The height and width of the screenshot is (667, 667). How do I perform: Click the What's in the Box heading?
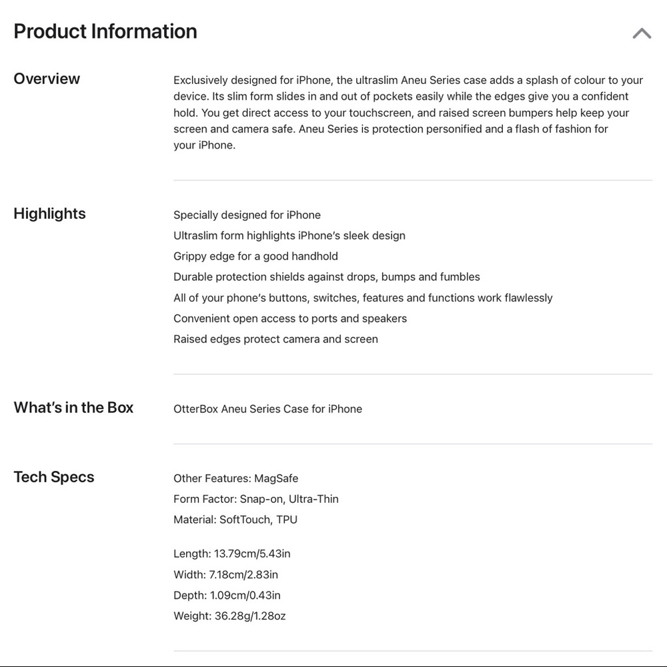pyautogui.click(x=73, y=408)
